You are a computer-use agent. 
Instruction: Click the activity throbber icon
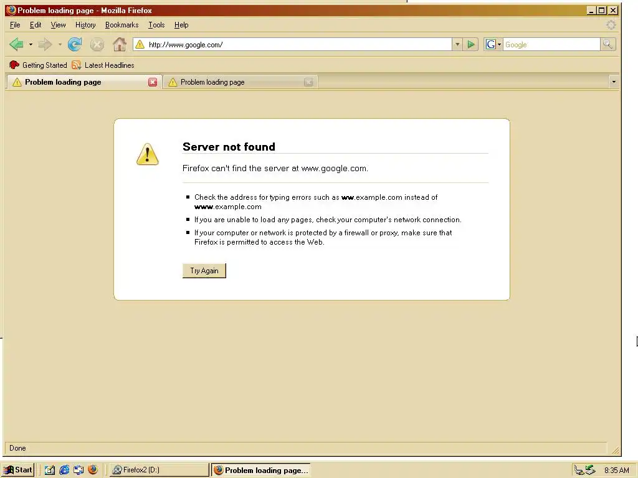pyautogui.click(x=611, y=25)
